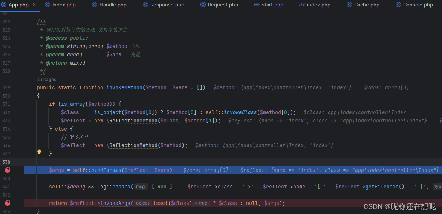Click invokeMethod function name
The width and height of the screenshot is (442, 214).
click(x=124, y=87)
